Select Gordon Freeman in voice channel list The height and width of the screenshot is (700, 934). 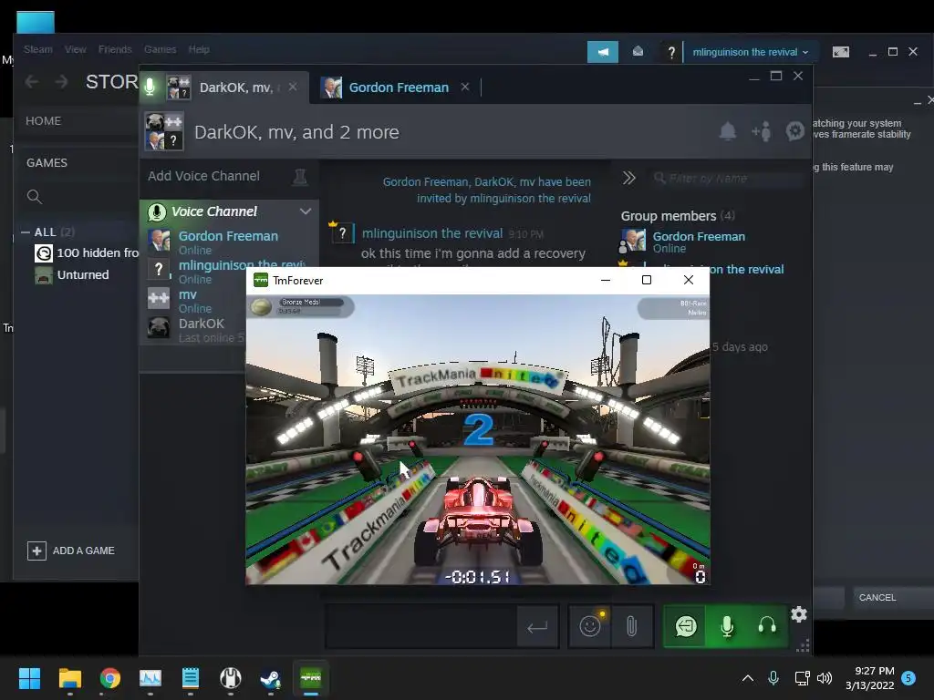[x=228, y=242]
